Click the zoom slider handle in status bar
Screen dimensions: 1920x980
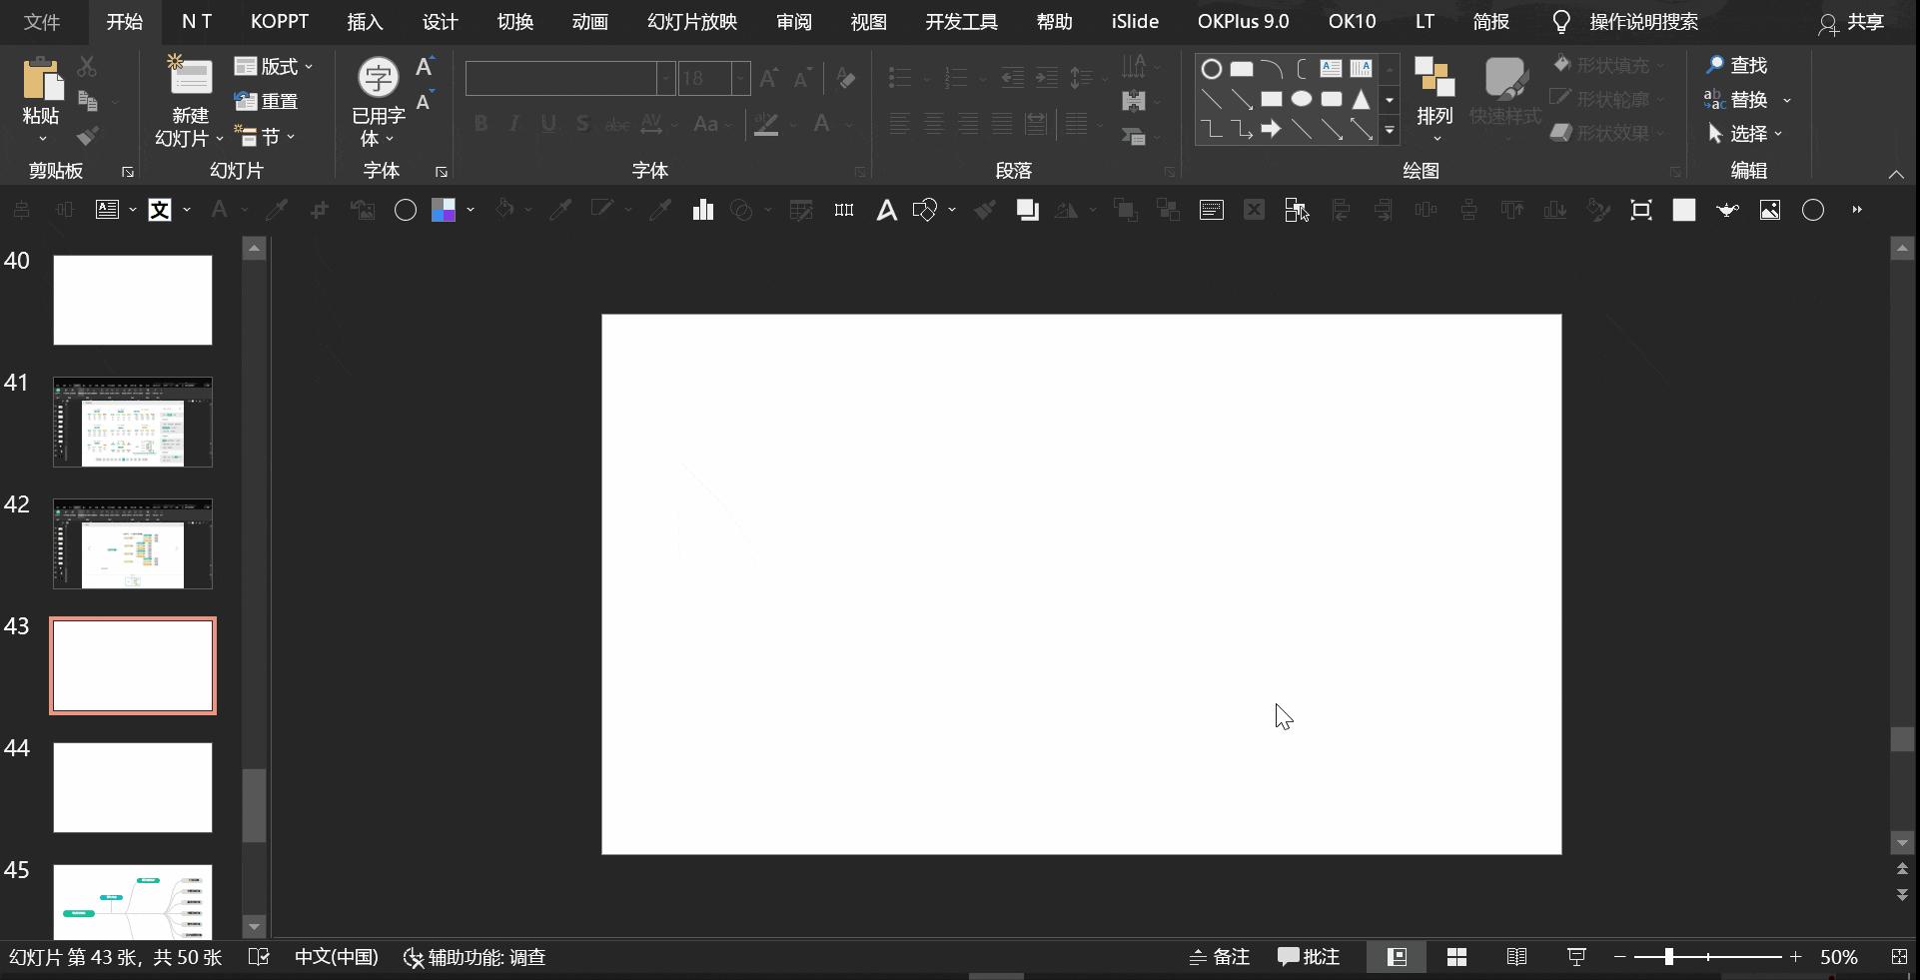[1668, 957]
